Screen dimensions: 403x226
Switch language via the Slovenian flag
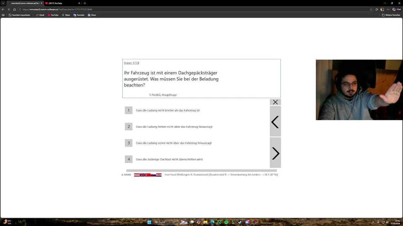pos(153,175)
